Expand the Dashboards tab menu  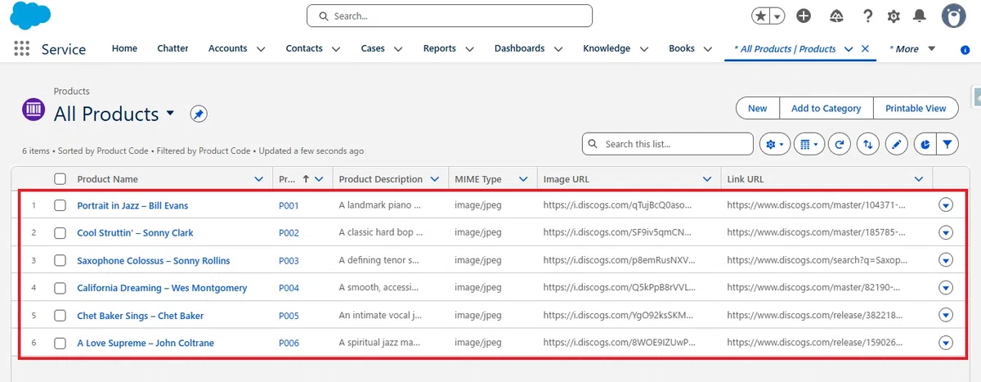tap(558, 49)
